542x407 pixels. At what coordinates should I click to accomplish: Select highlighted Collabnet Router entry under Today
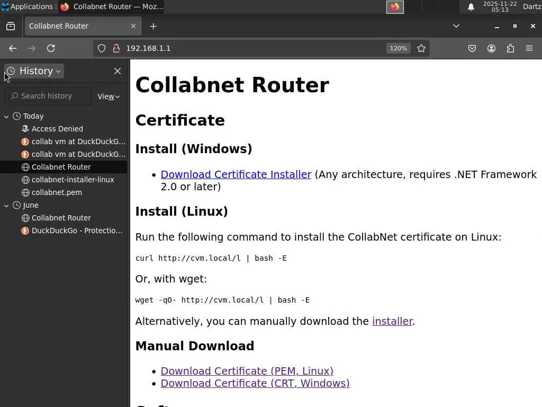pos(64,167)
